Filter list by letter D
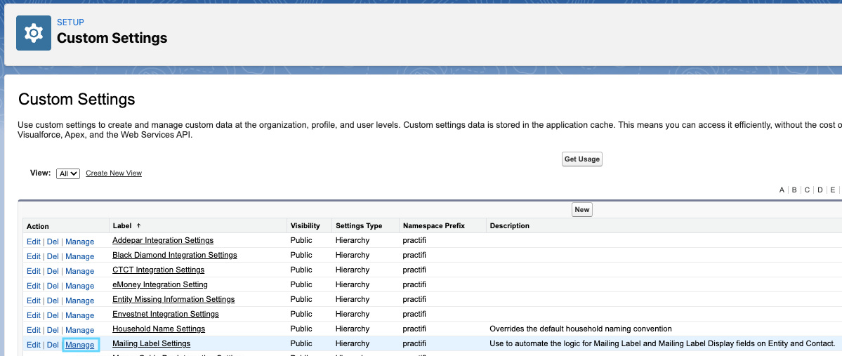This screenshot has width=842, height=356. coord(820,190)
